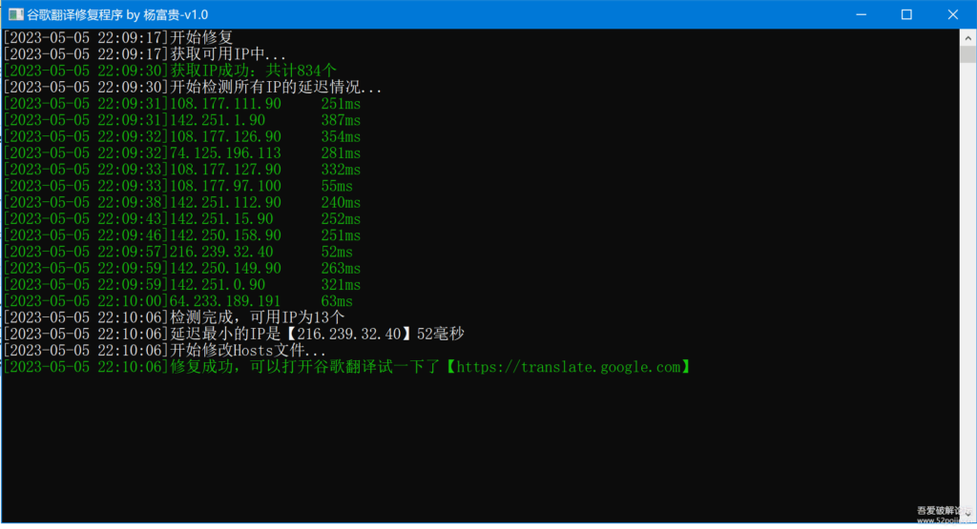977x529 pixels.
Task: Click the 开始修复 log line
Action: [200, 37]
